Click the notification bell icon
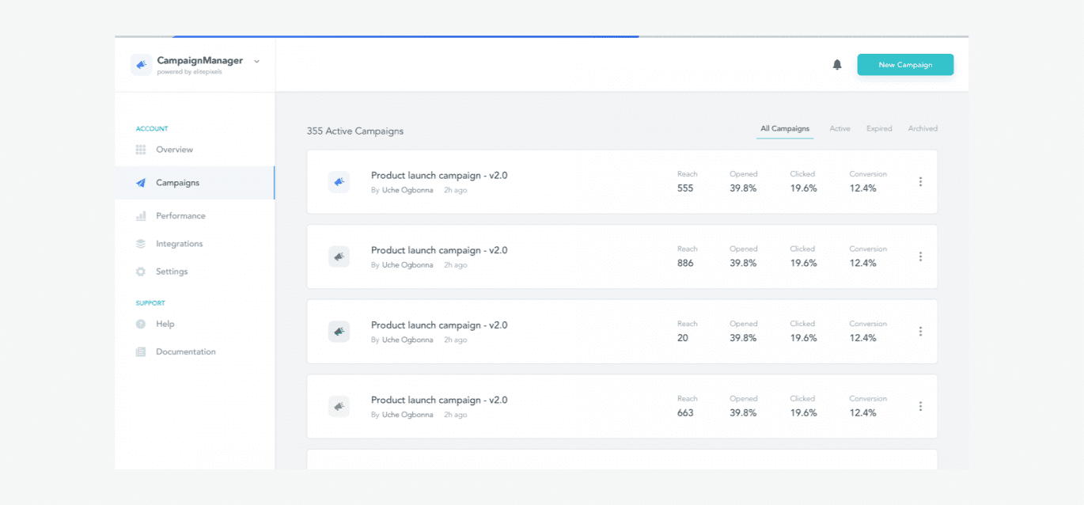 [x=837, y=65]
